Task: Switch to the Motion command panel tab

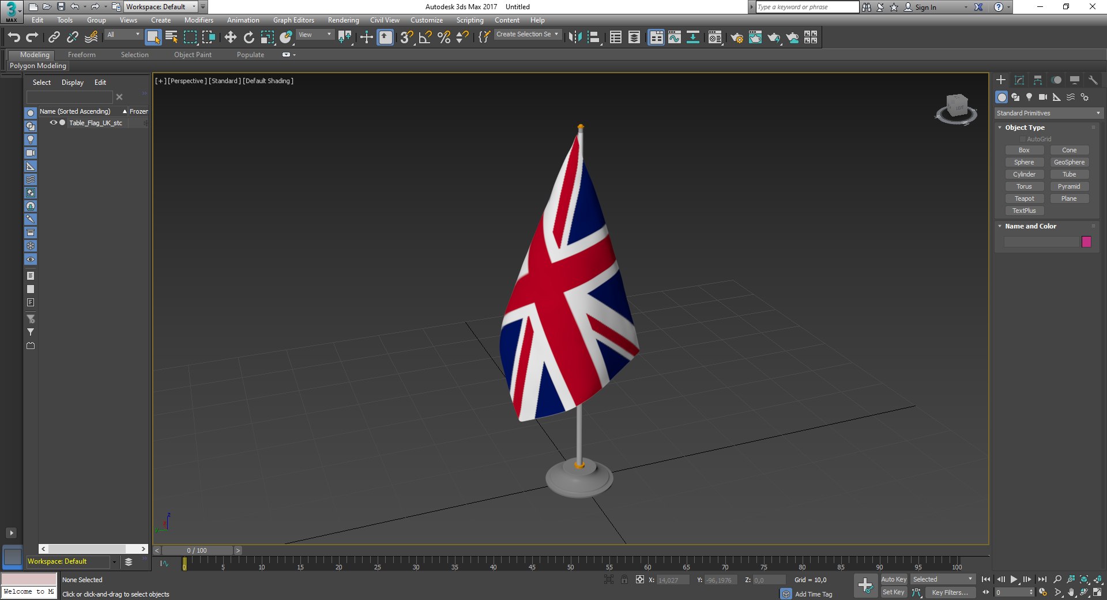Action: point(1056,80)
